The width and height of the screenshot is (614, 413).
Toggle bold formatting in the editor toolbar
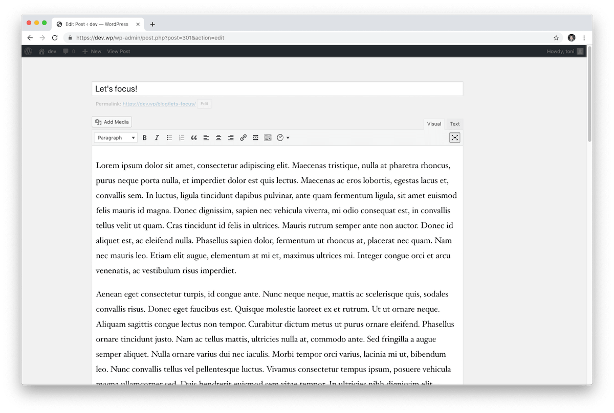tap(145, 137)
